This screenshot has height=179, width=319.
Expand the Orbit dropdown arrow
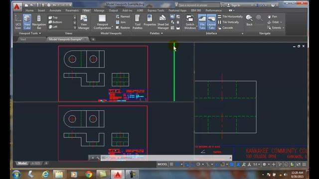(281, 22)
